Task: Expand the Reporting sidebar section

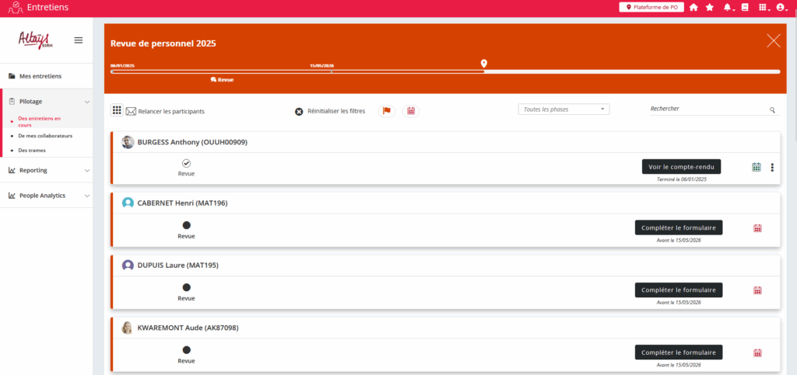Action: 47,170
